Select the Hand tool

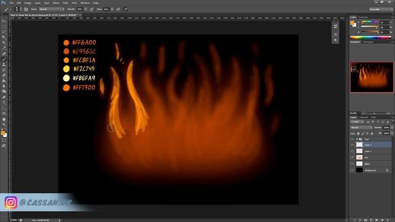(4, 119)
